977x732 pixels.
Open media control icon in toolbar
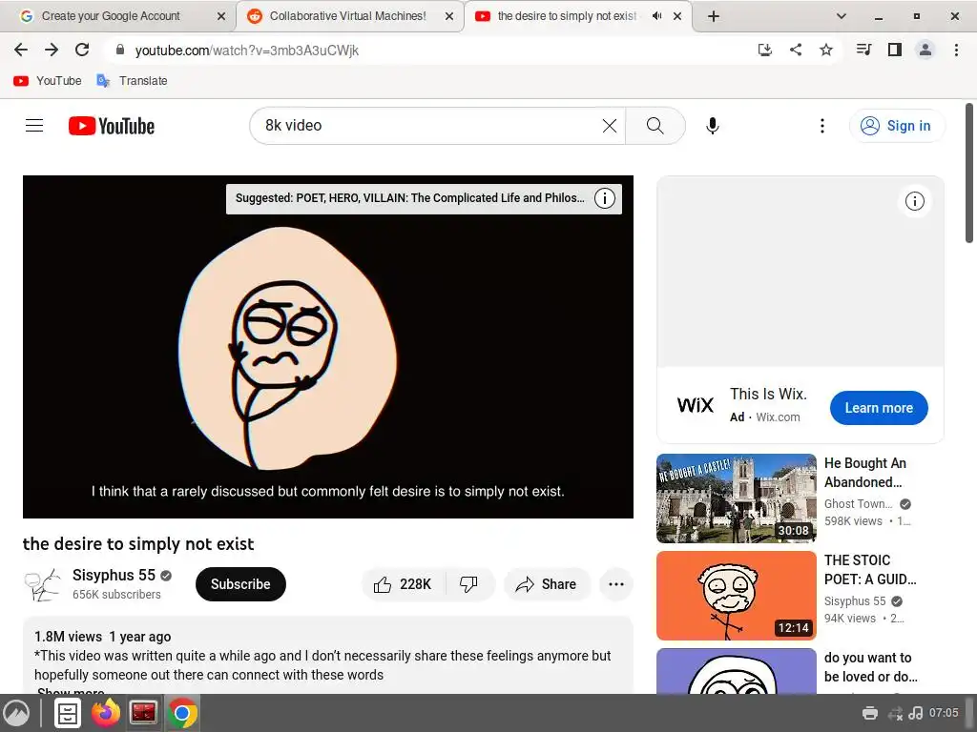pos(863,50)
